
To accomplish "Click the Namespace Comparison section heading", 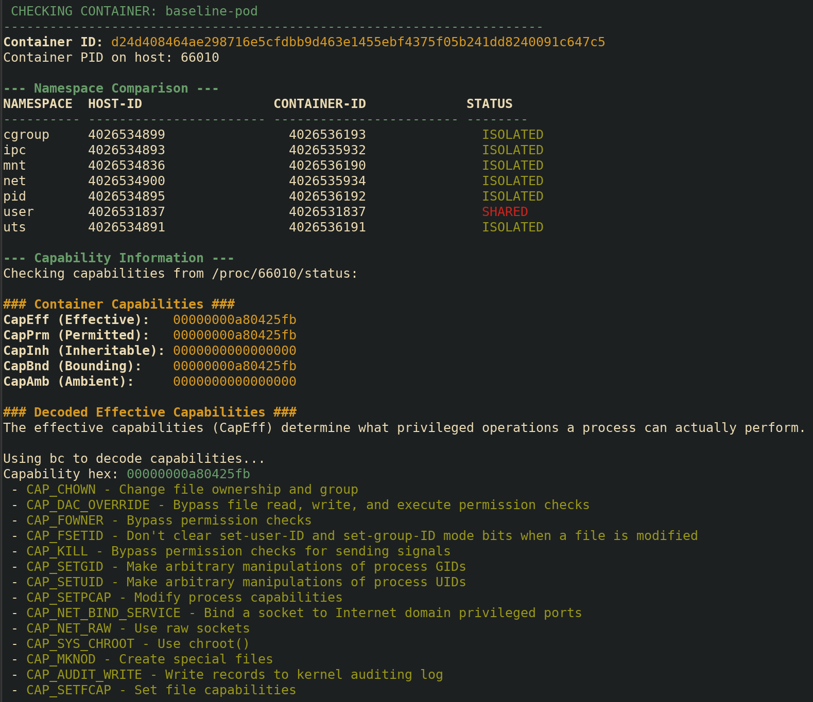I will tap(111, 88).
